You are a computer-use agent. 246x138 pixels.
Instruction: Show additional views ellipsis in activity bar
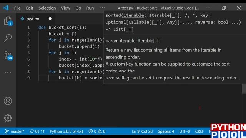(x=8, y=72)
